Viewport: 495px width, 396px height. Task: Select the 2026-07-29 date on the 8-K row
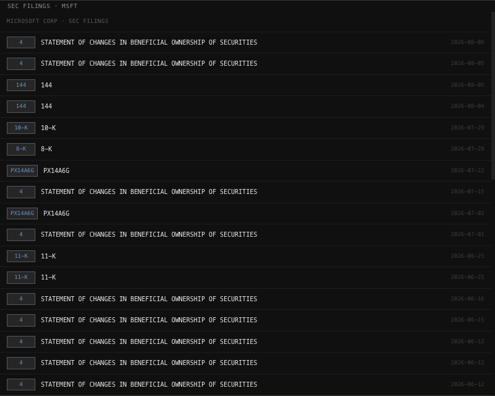(467, 149)
